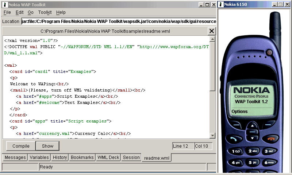
Task: Click the phone's red end-call key
Action: (x=271, y=139)
